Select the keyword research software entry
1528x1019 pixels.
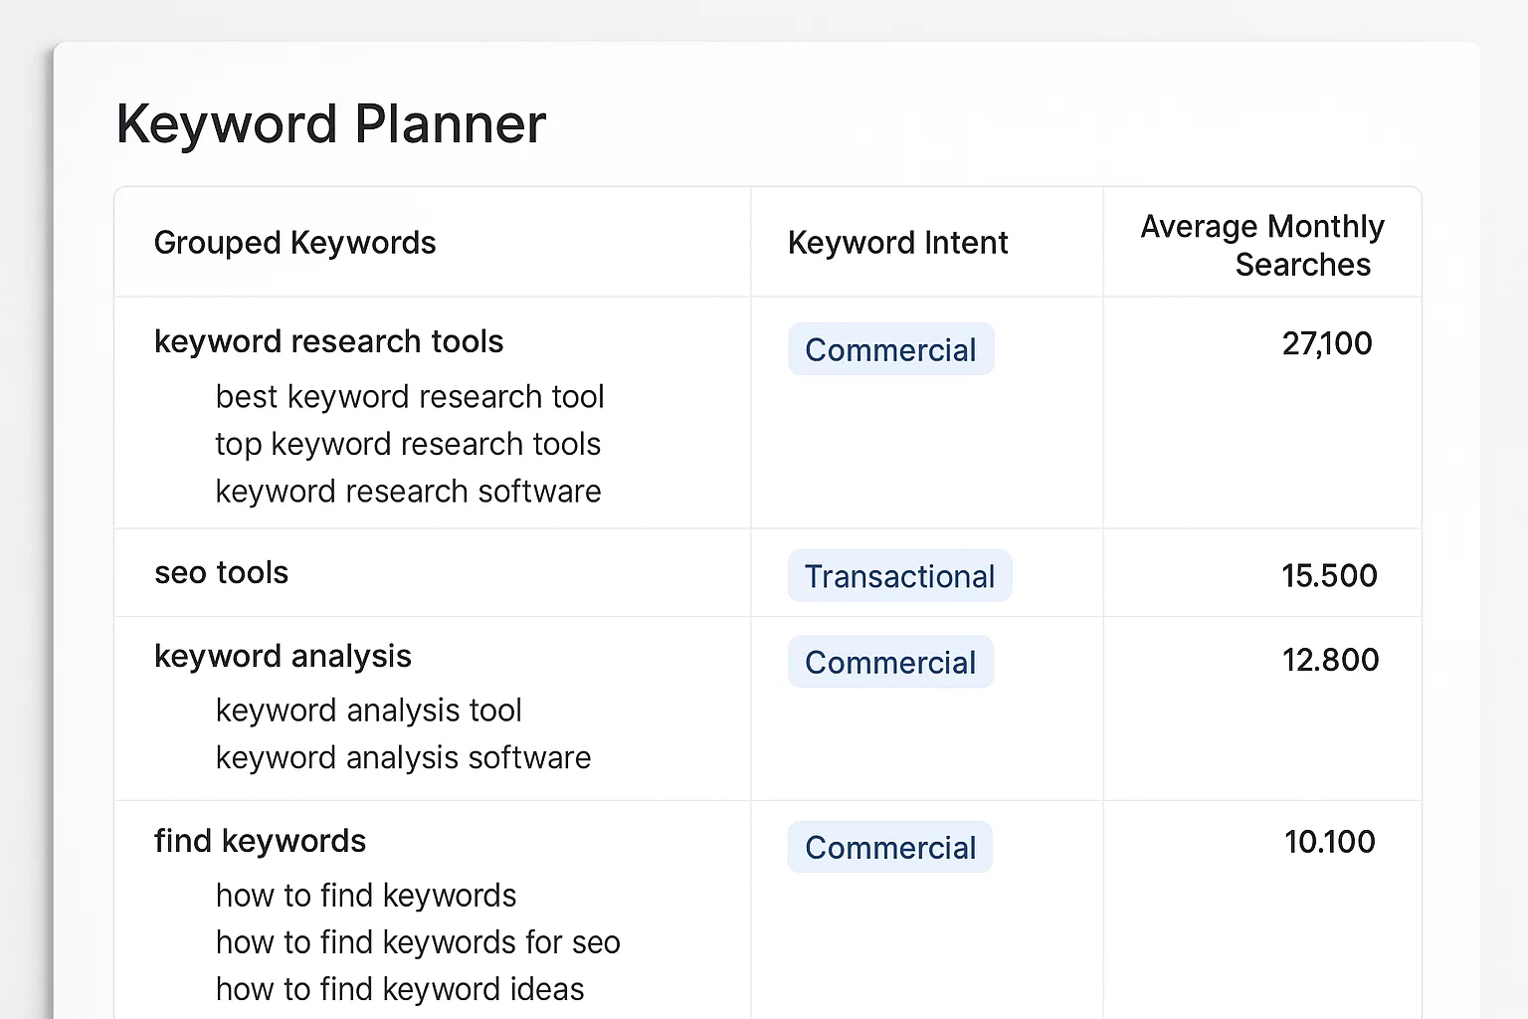point(408,491)
